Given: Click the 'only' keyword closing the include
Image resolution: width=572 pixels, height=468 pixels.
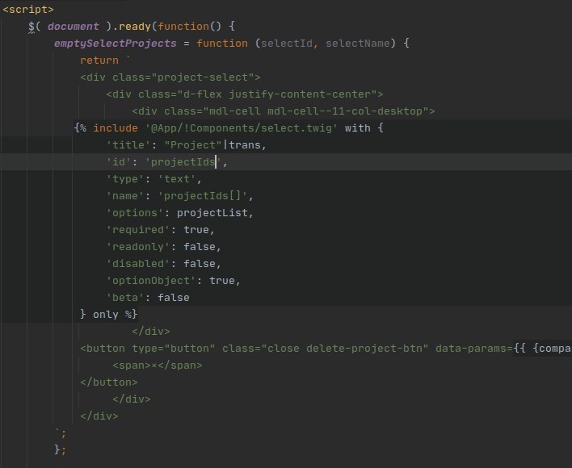Looking at the screenshot, I should coord(105,315).
